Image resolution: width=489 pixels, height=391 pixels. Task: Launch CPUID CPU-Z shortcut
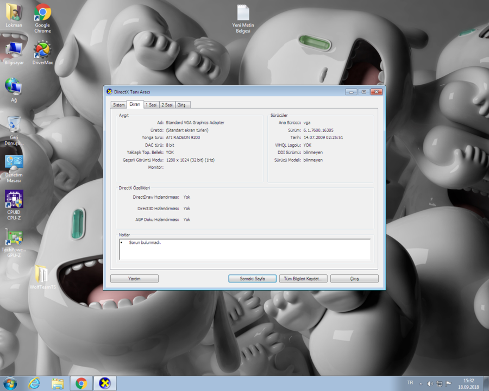[14, 205]
